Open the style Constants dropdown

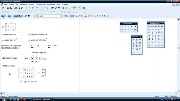[18, 12]
